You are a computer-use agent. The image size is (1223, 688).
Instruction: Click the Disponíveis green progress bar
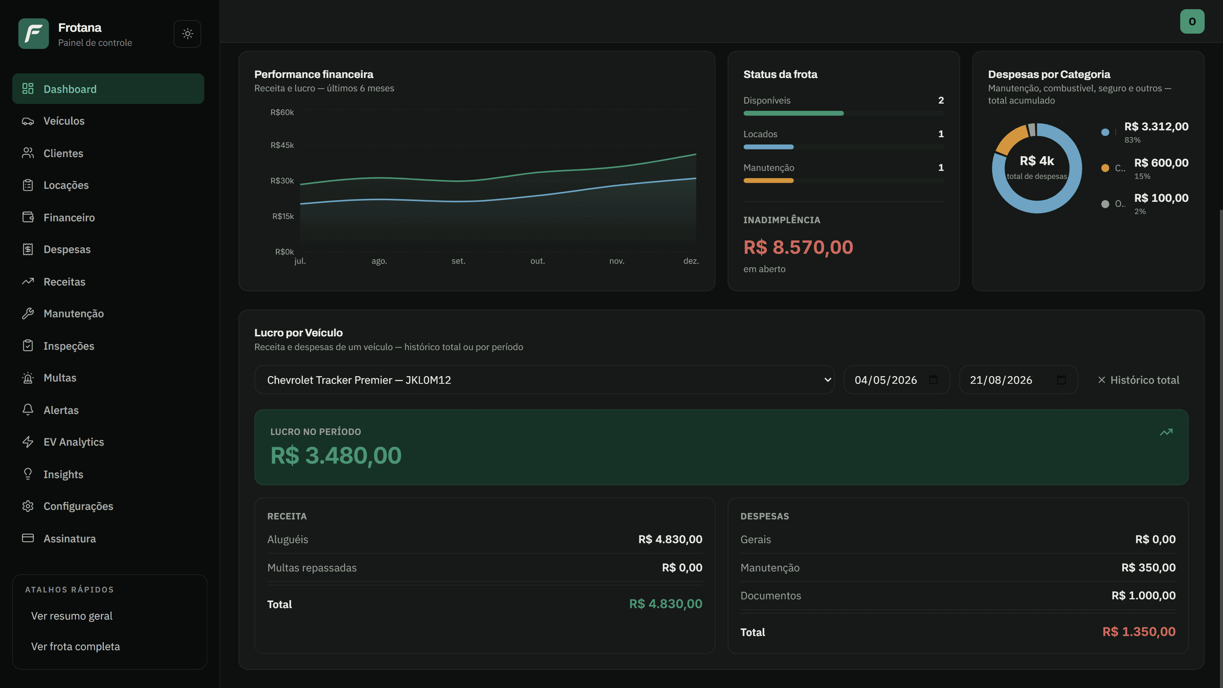pos(793,114)
